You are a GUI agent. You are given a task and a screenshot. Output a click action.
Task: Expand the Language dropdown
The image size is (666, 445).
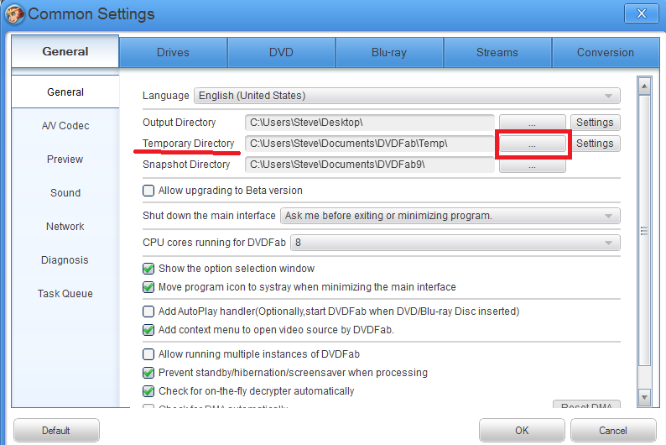[x=407, y=96]
